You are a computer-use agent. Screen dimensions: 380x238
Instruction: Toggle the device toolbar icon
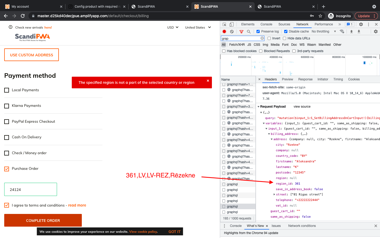click(231, 24)
